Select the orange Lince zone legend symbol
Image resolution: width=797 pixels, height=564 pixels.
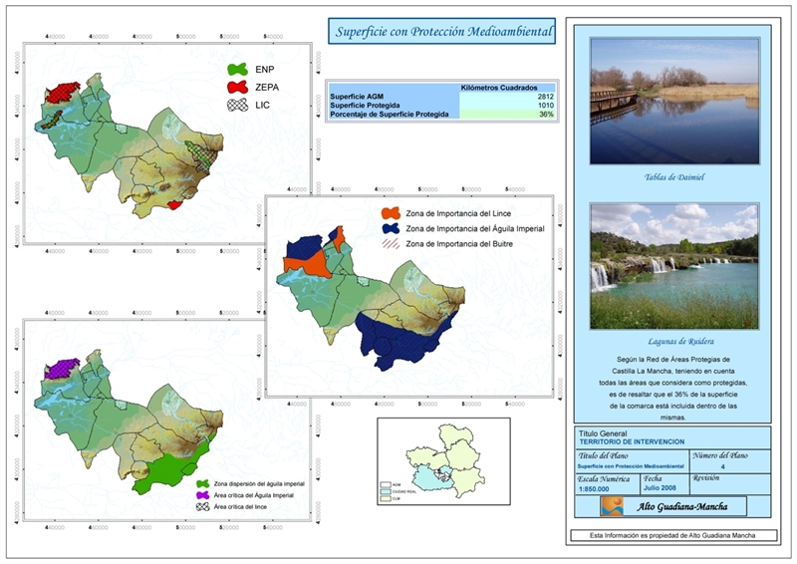click(391, 213)
